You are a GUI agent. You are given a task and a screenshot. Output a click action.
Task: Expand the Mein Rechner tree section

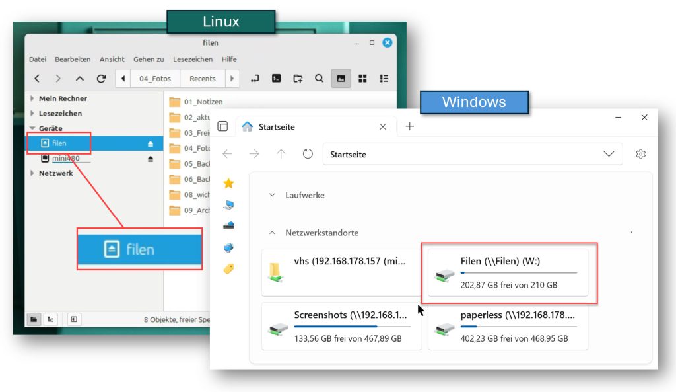33,98
